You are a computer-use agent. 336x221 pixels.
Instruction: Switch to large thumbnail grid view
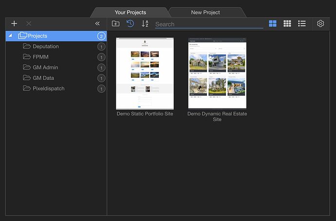pos(273,23)
